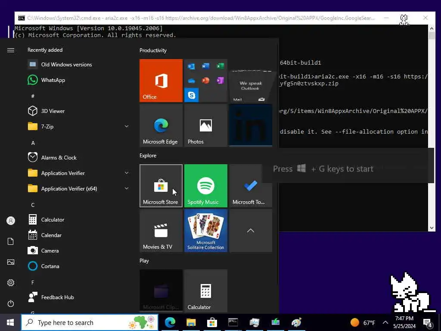Switch to Command Prompt on the taskbar
This screenshot has height=331, width=441.
pos(233,322)
